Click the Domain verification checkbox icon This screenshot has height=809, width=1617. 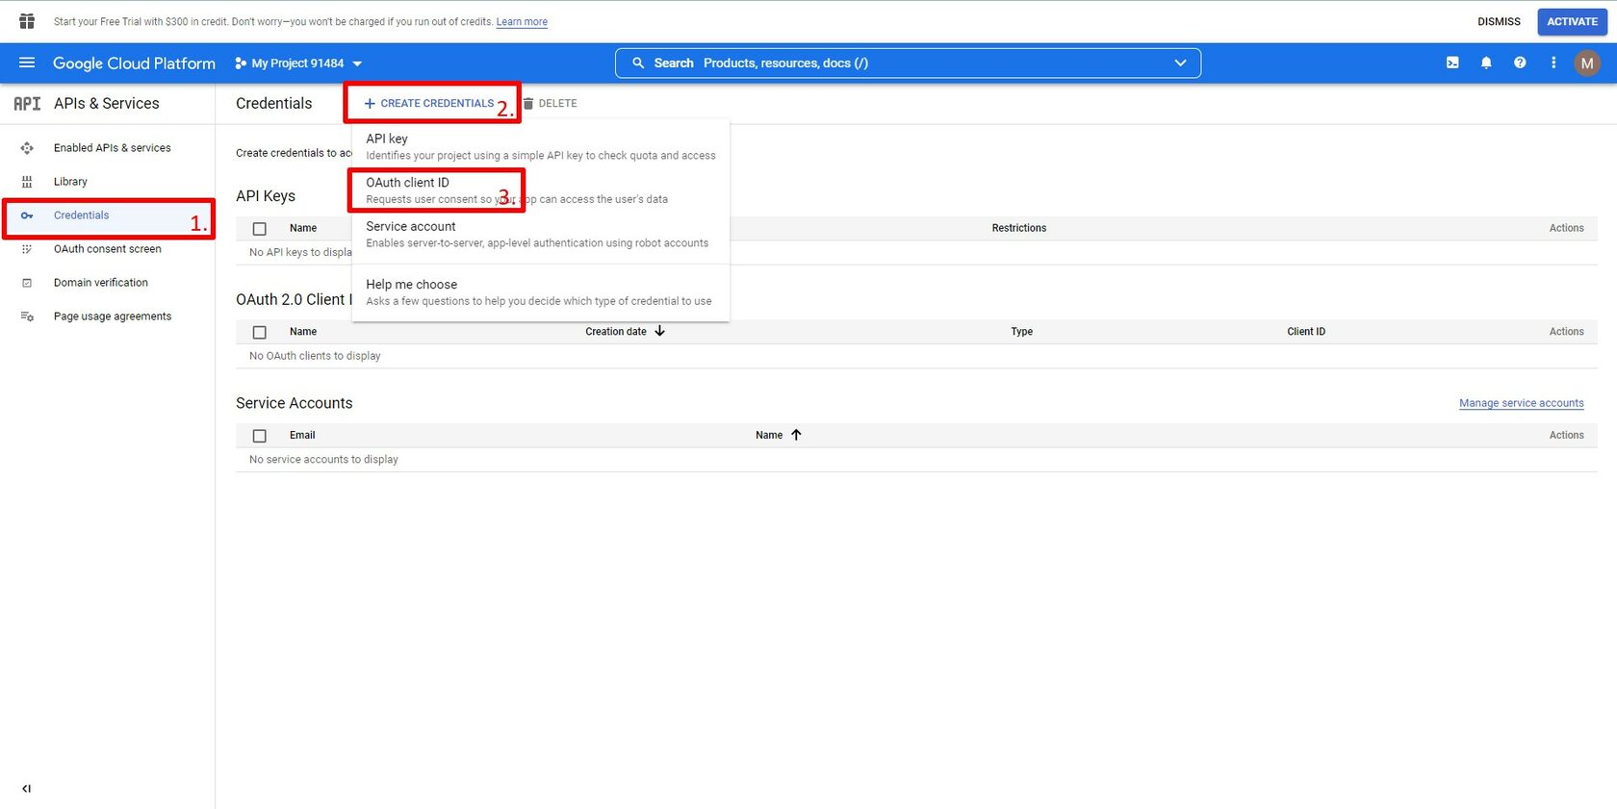[x=27, y=283]
